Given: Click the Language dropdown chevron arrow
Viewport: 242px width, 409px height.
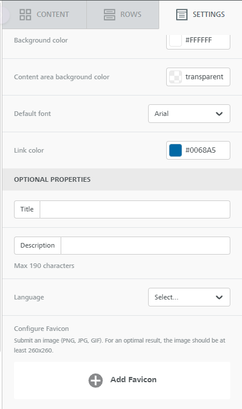Looking at the screenshot, I should point(219,297).
